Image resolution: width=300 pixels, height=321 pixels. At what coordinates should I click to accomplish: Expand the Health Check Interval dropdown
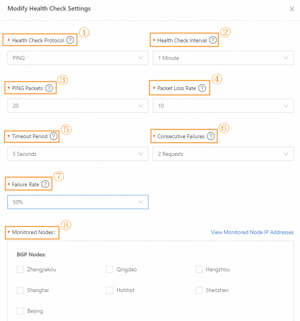point(223,58)
